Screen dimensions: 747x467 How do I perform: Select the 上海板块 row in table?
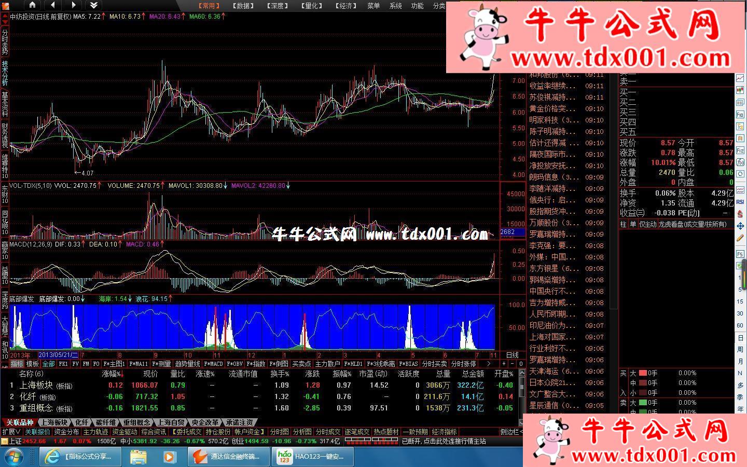point(36,385)
